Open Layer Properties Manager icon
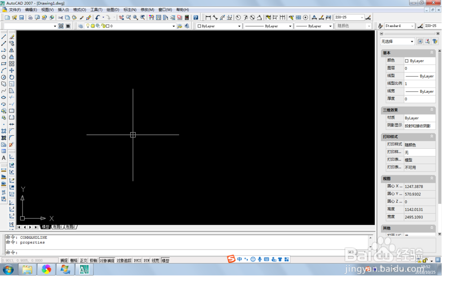449x284 pixels. (81, 26)
